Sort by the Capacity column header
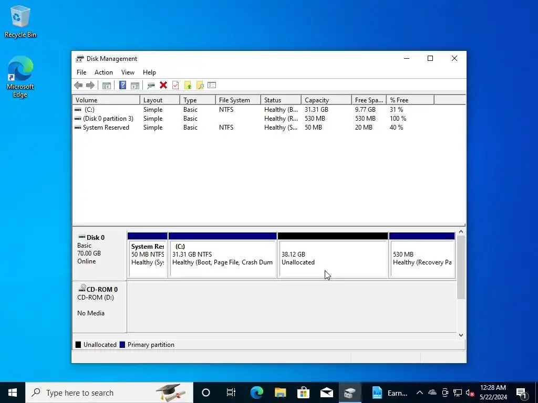 point(326,100)
